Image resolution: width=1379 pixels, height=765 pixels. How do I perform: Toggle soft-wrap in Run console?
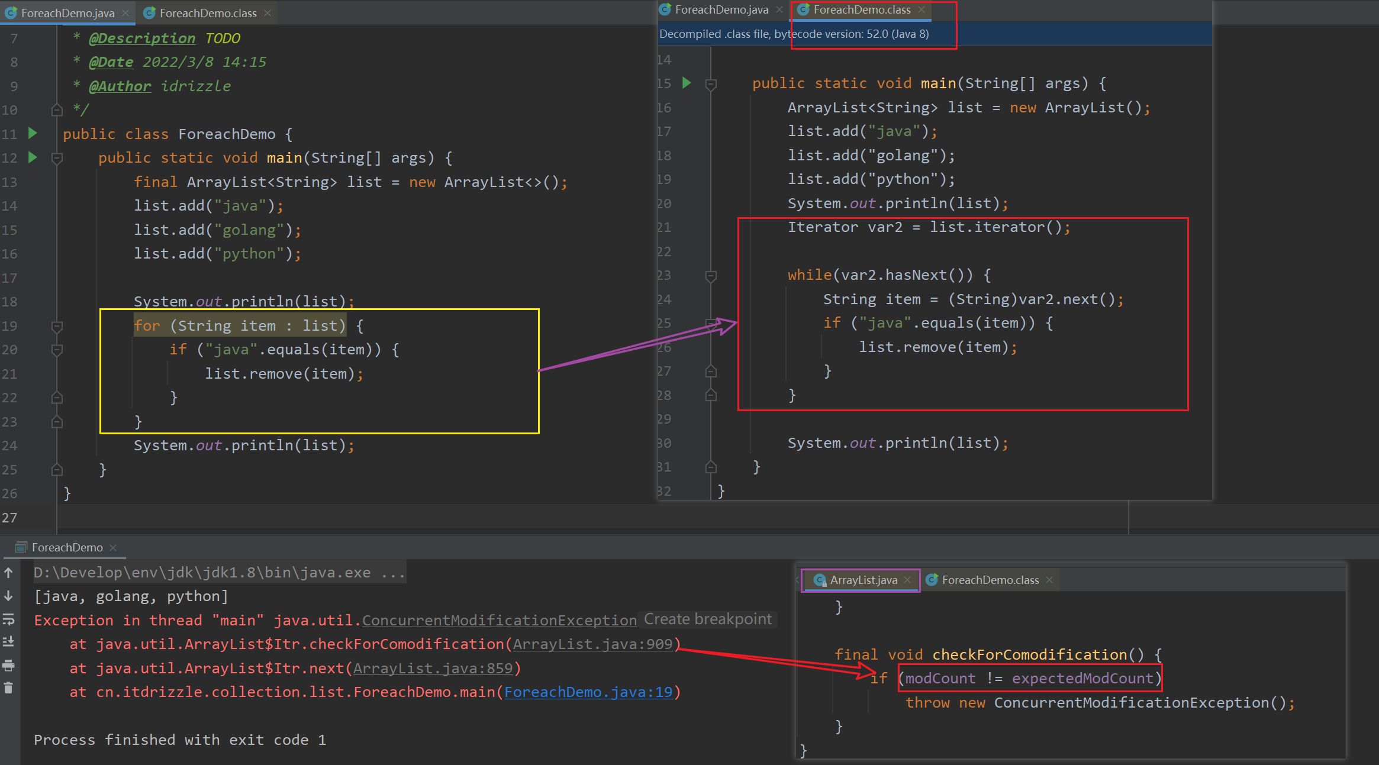pos(9,619)
